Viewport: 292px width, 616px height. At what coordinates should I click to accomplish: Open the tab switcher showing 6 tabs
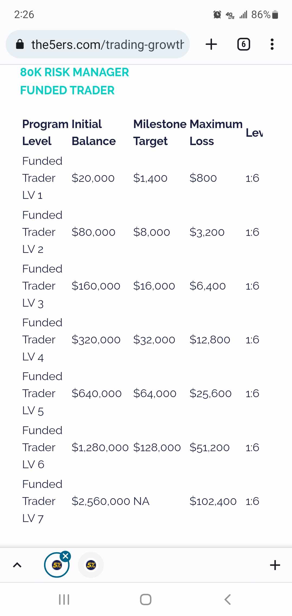pos(244,44)
